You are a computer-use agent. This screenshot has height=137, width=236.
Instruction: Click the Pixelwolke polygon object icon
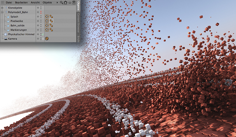(8, 21)
